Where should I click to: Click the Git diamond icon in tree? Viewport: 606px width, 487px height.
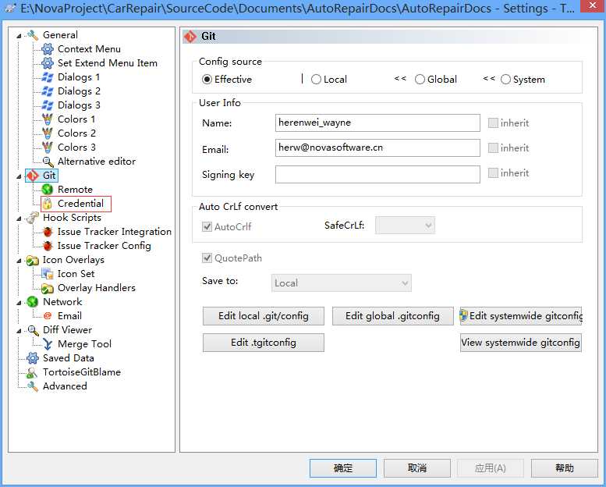[x=33, y=176]
